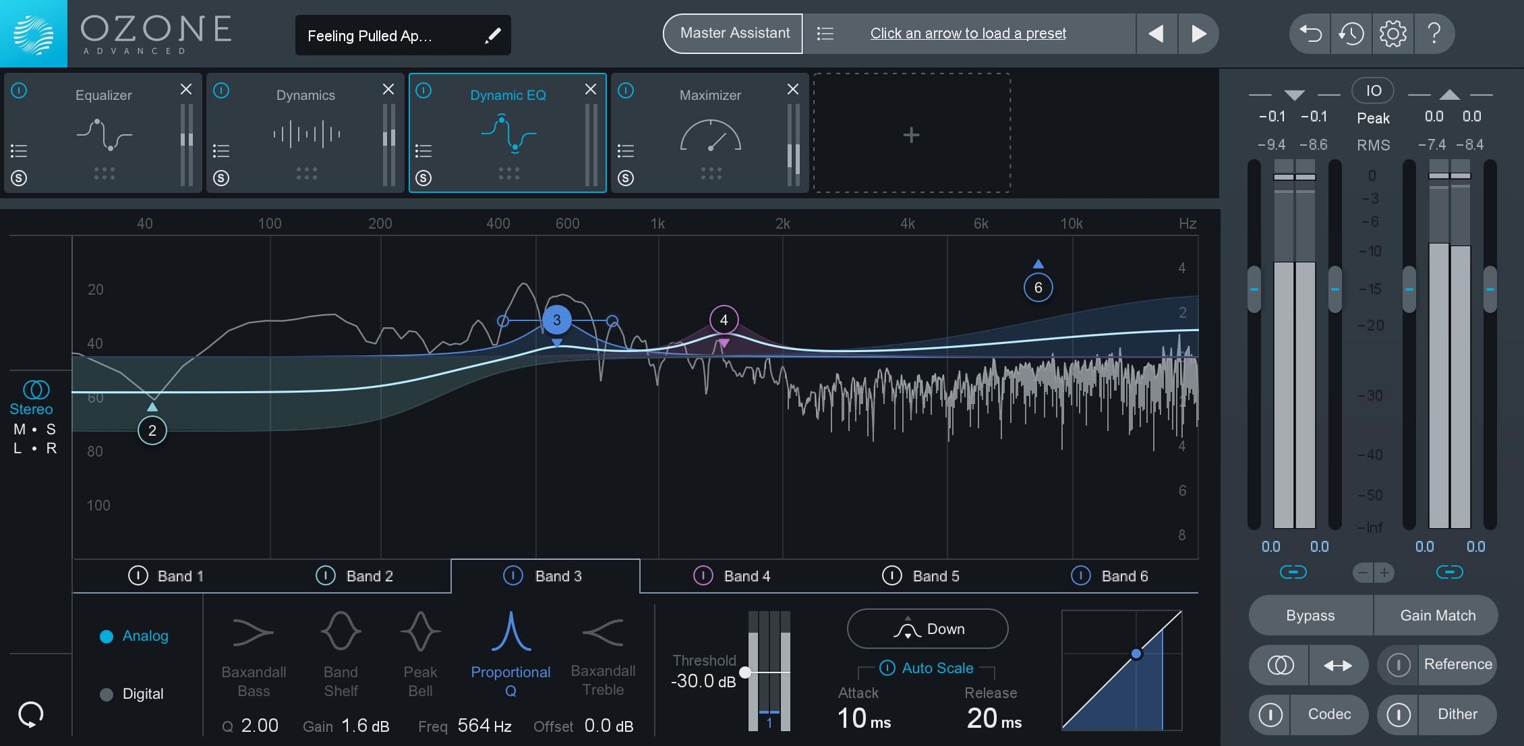Screen dimensions: 1524x746
Task: Open the Band 2 tab
Action: pyautogui.click(x=369, y=576)
